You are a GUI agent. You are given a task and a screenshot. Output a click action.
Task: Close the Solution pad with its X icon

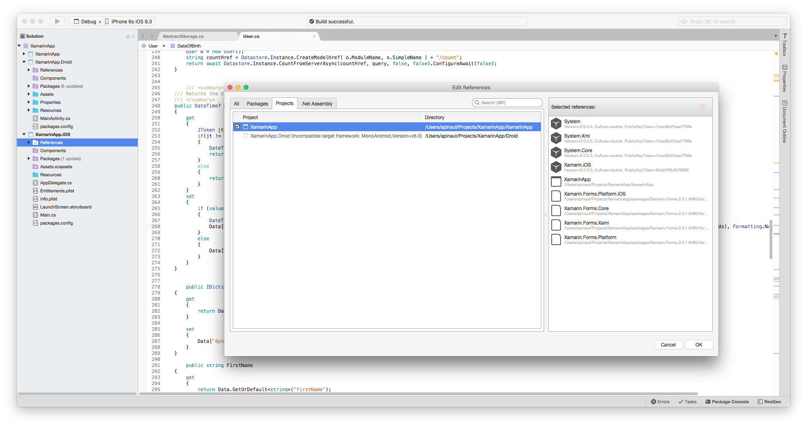tap(133, 36)
